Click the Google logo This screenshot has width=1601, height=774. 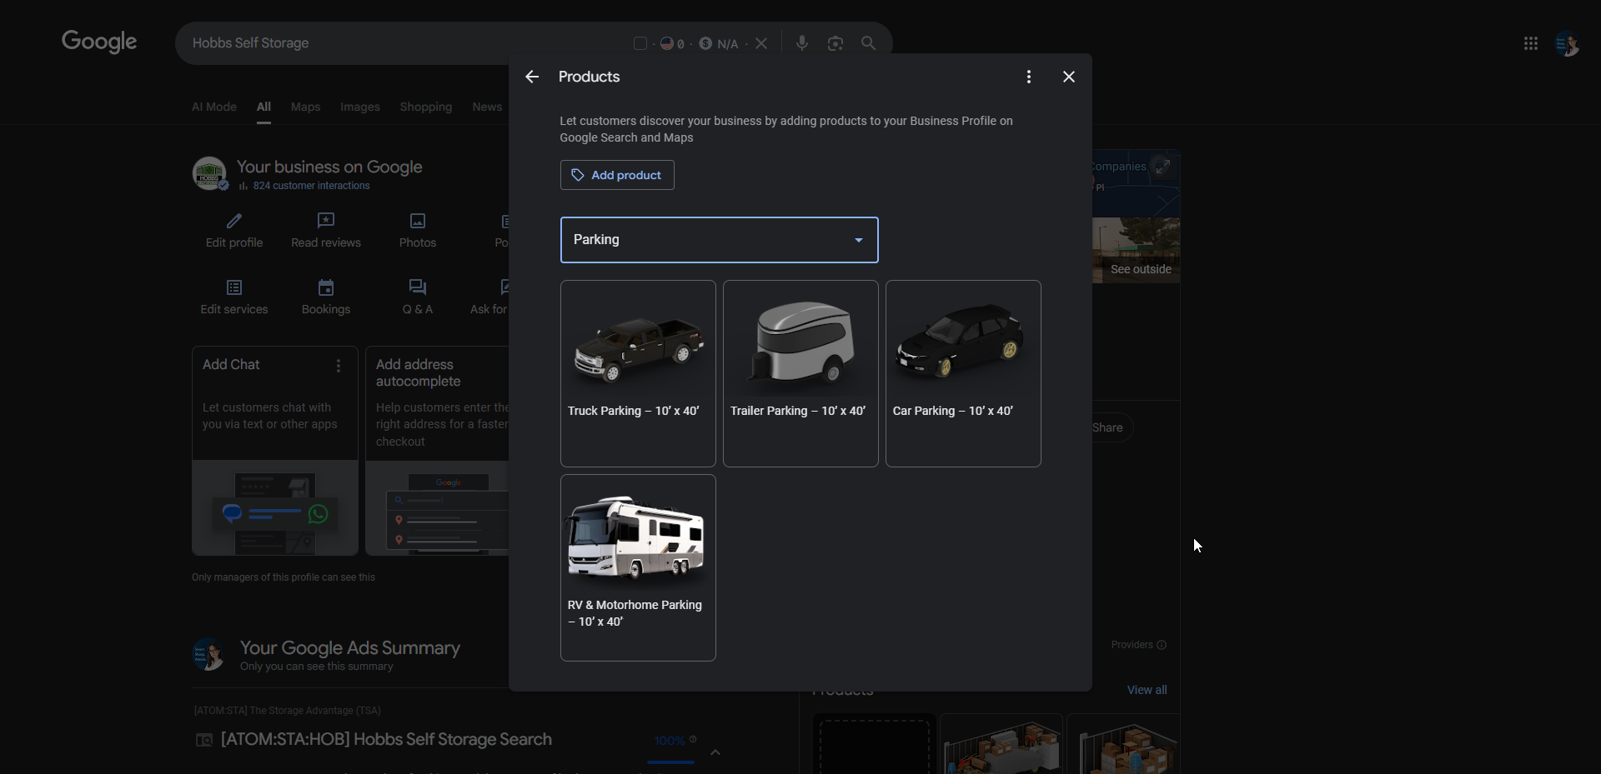pos(99,42)
